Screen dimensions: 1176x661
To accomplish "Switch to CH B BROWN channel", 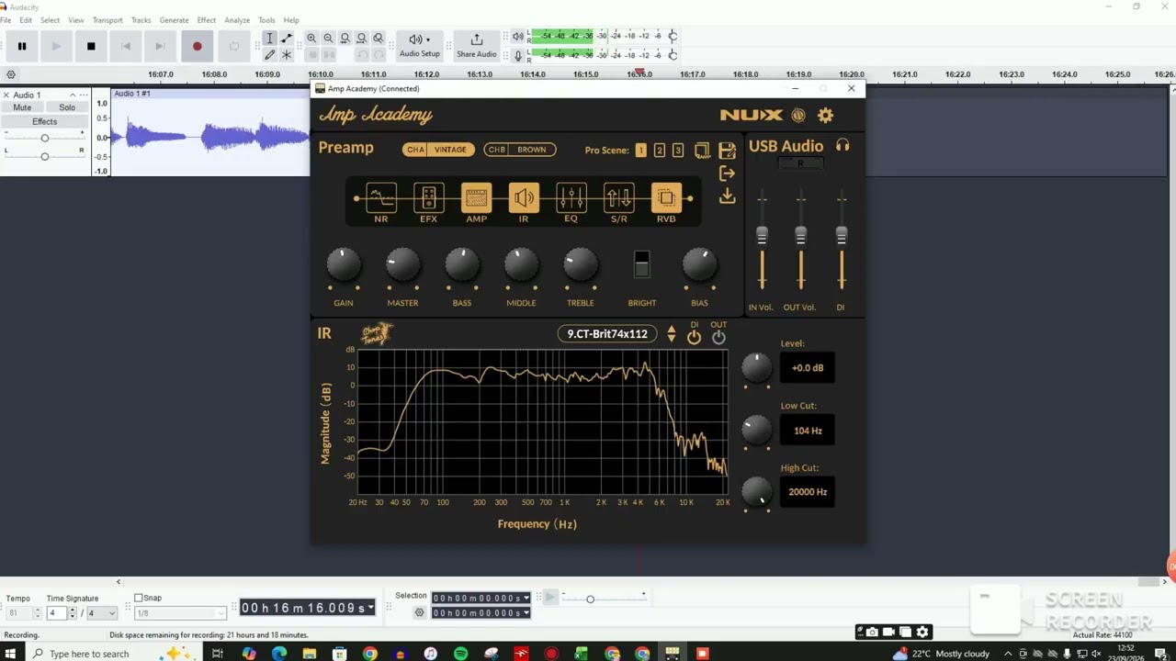I will 520,150.
